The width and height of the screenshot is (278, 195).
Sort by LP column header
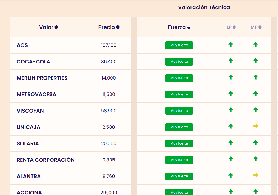click(x=231, y=27)
